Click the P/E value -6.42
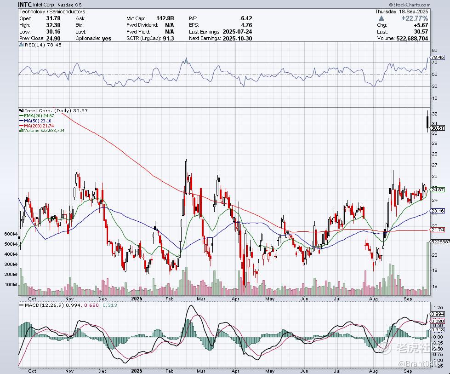Viewport: 450px width, 374px height. pos(245,18)
